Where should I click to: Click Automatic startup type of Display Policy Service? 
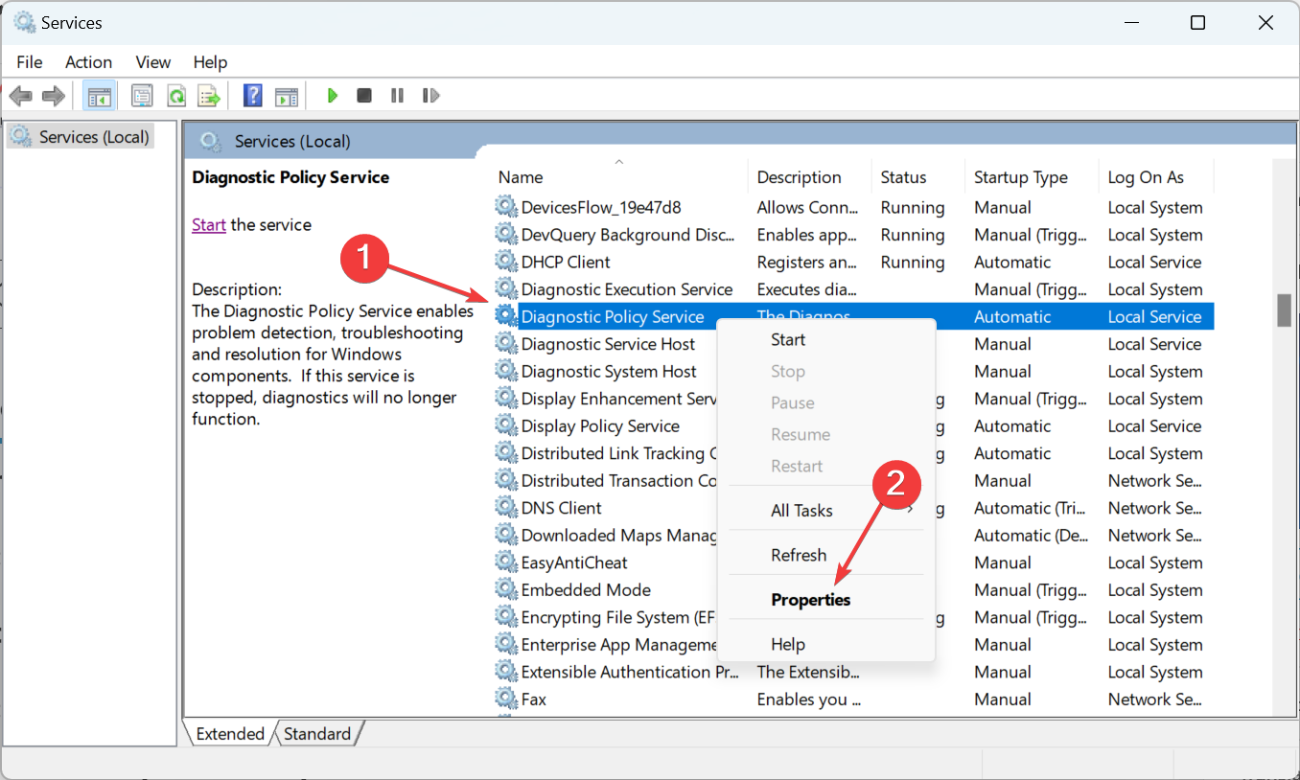(1012, 425)
